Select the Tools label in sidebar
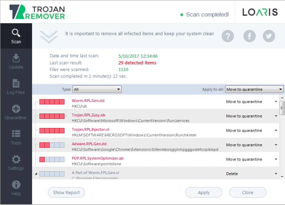Image resolution: width=285 pixels, height=205 pixels. tap(16, 143)
